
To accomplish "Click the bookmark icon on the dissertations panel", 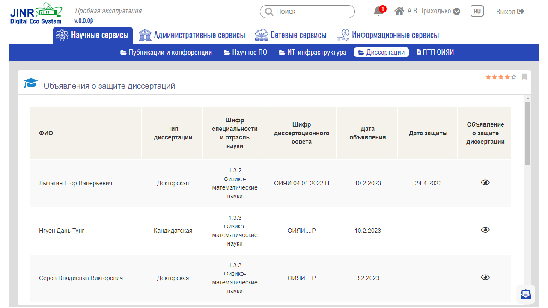I will (524, 77).
